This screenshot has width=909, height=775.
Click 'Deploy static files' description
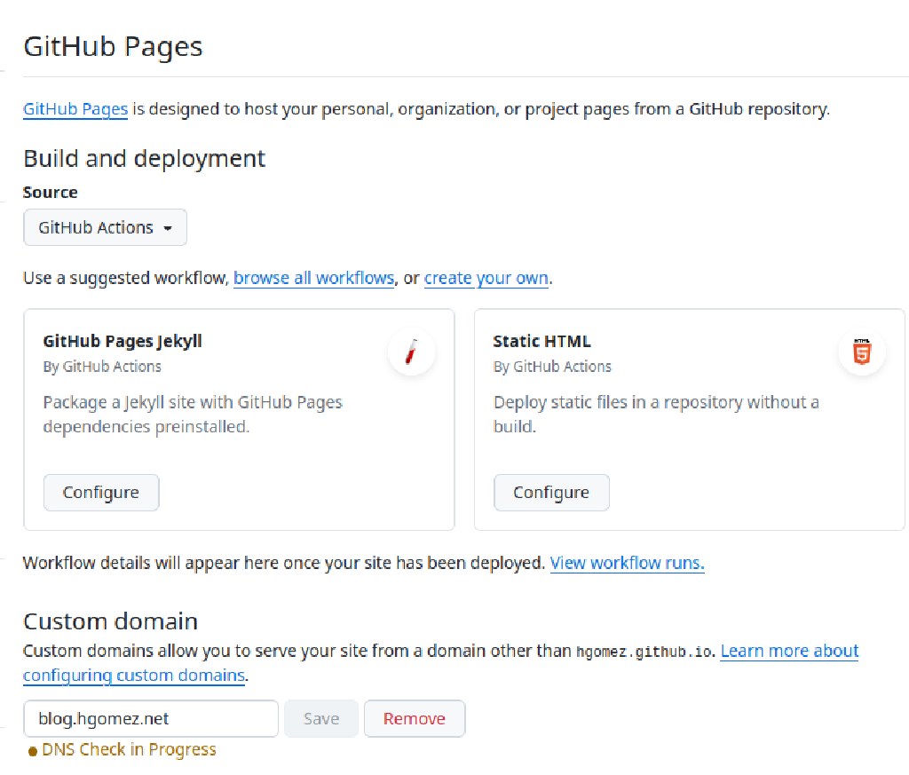point(656,414)
